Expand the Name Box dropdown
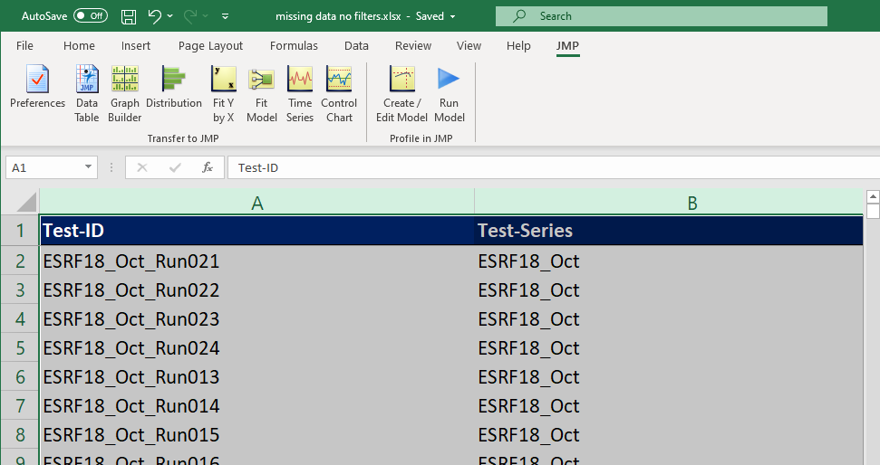 click(89, 167)
